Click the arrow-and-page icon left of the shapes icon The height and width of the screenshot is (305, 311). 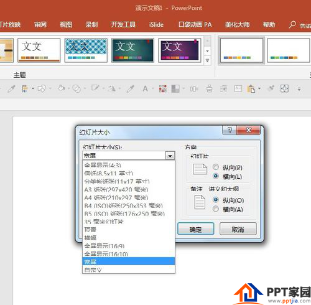click(25, 89)
